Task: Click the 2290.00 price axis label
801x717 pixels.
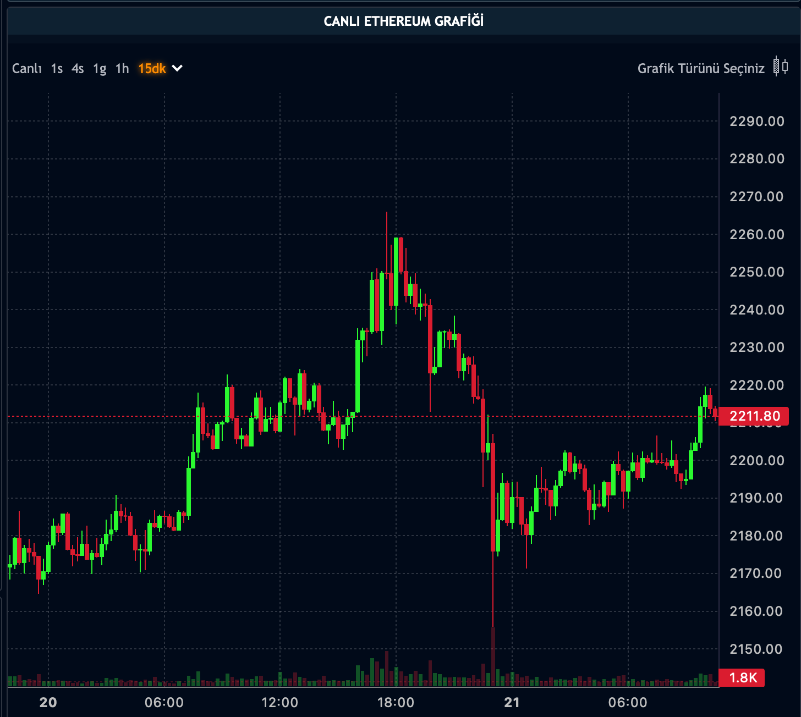Action: point(756,122)
